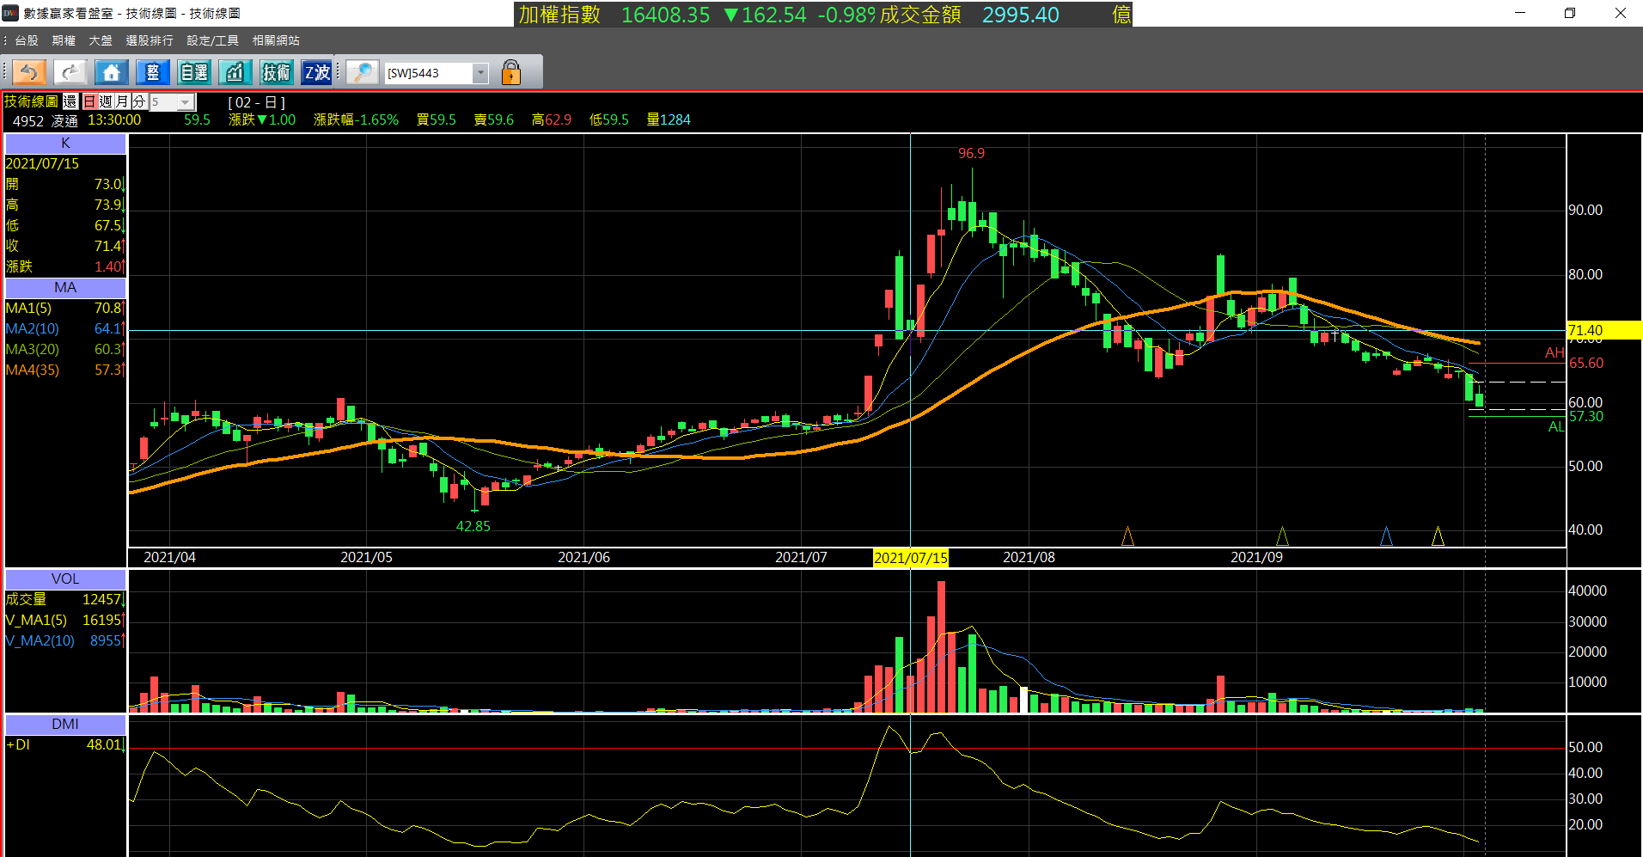Open the 相關網站 menu
The height and width of the screenshot is (857, 1643).
(276, 40)
